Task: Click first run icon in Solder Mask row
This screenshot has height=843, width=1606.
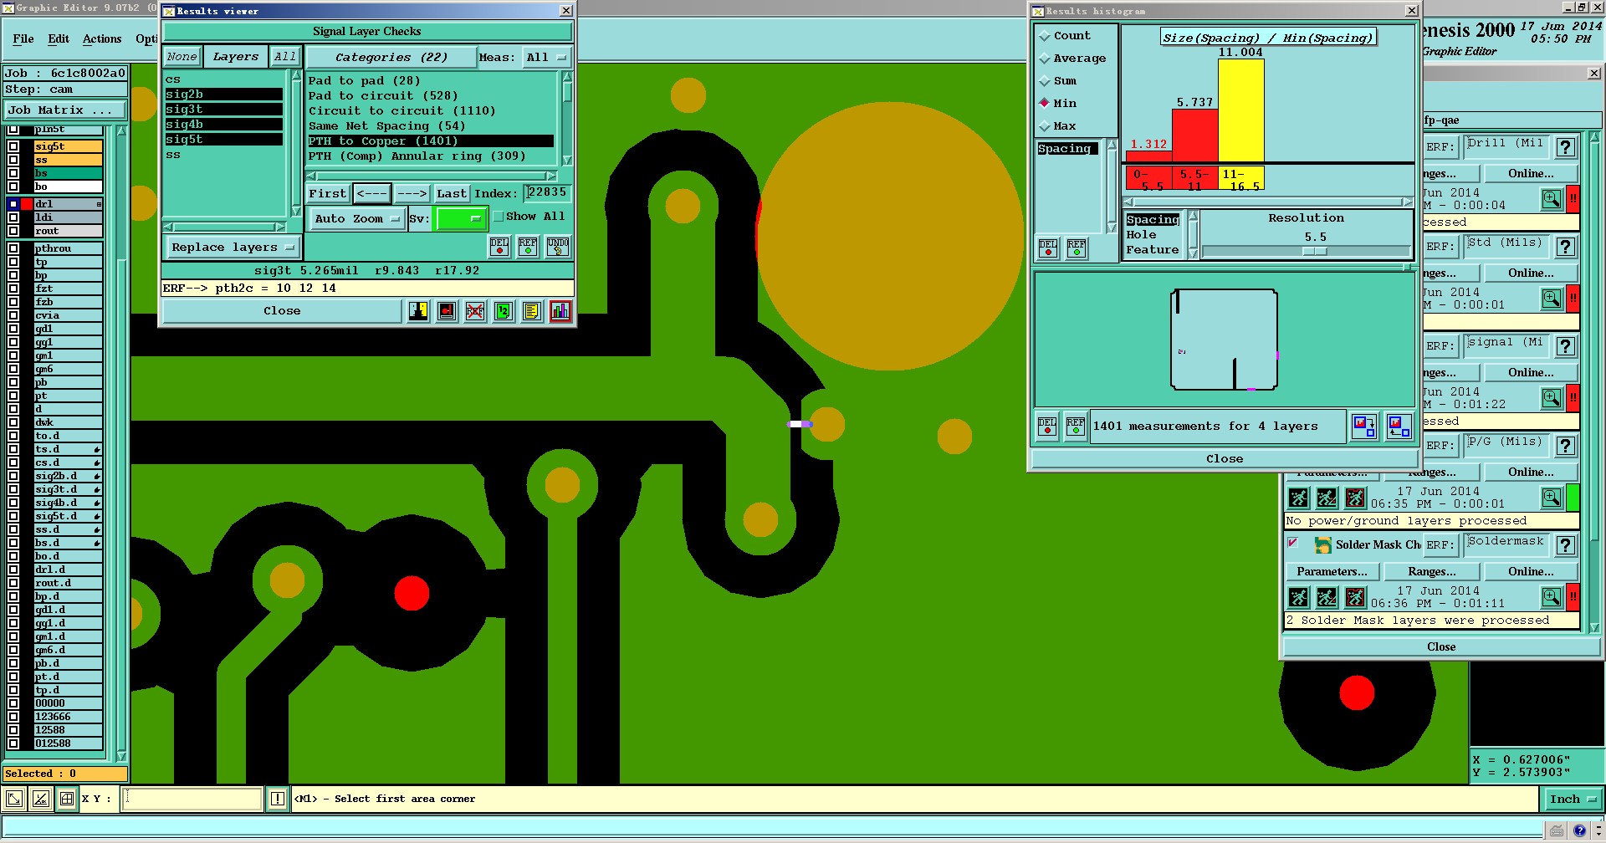Action: coord(1298,597)
